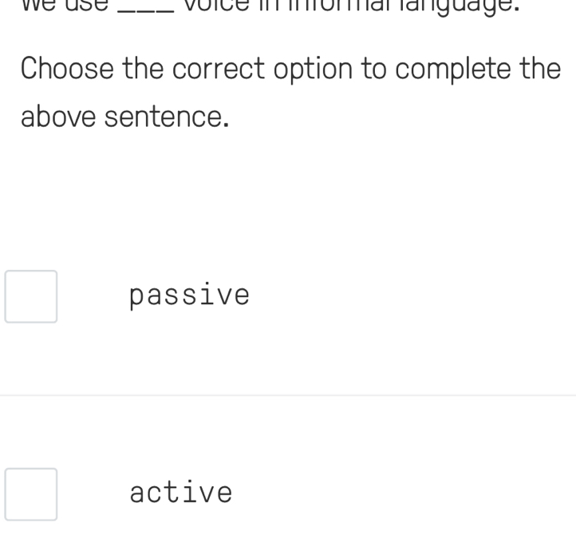Image resolution: width=576 pixels, height=551 pixels.
Task: Click the divider line between the options
Action: pos(288,395)
